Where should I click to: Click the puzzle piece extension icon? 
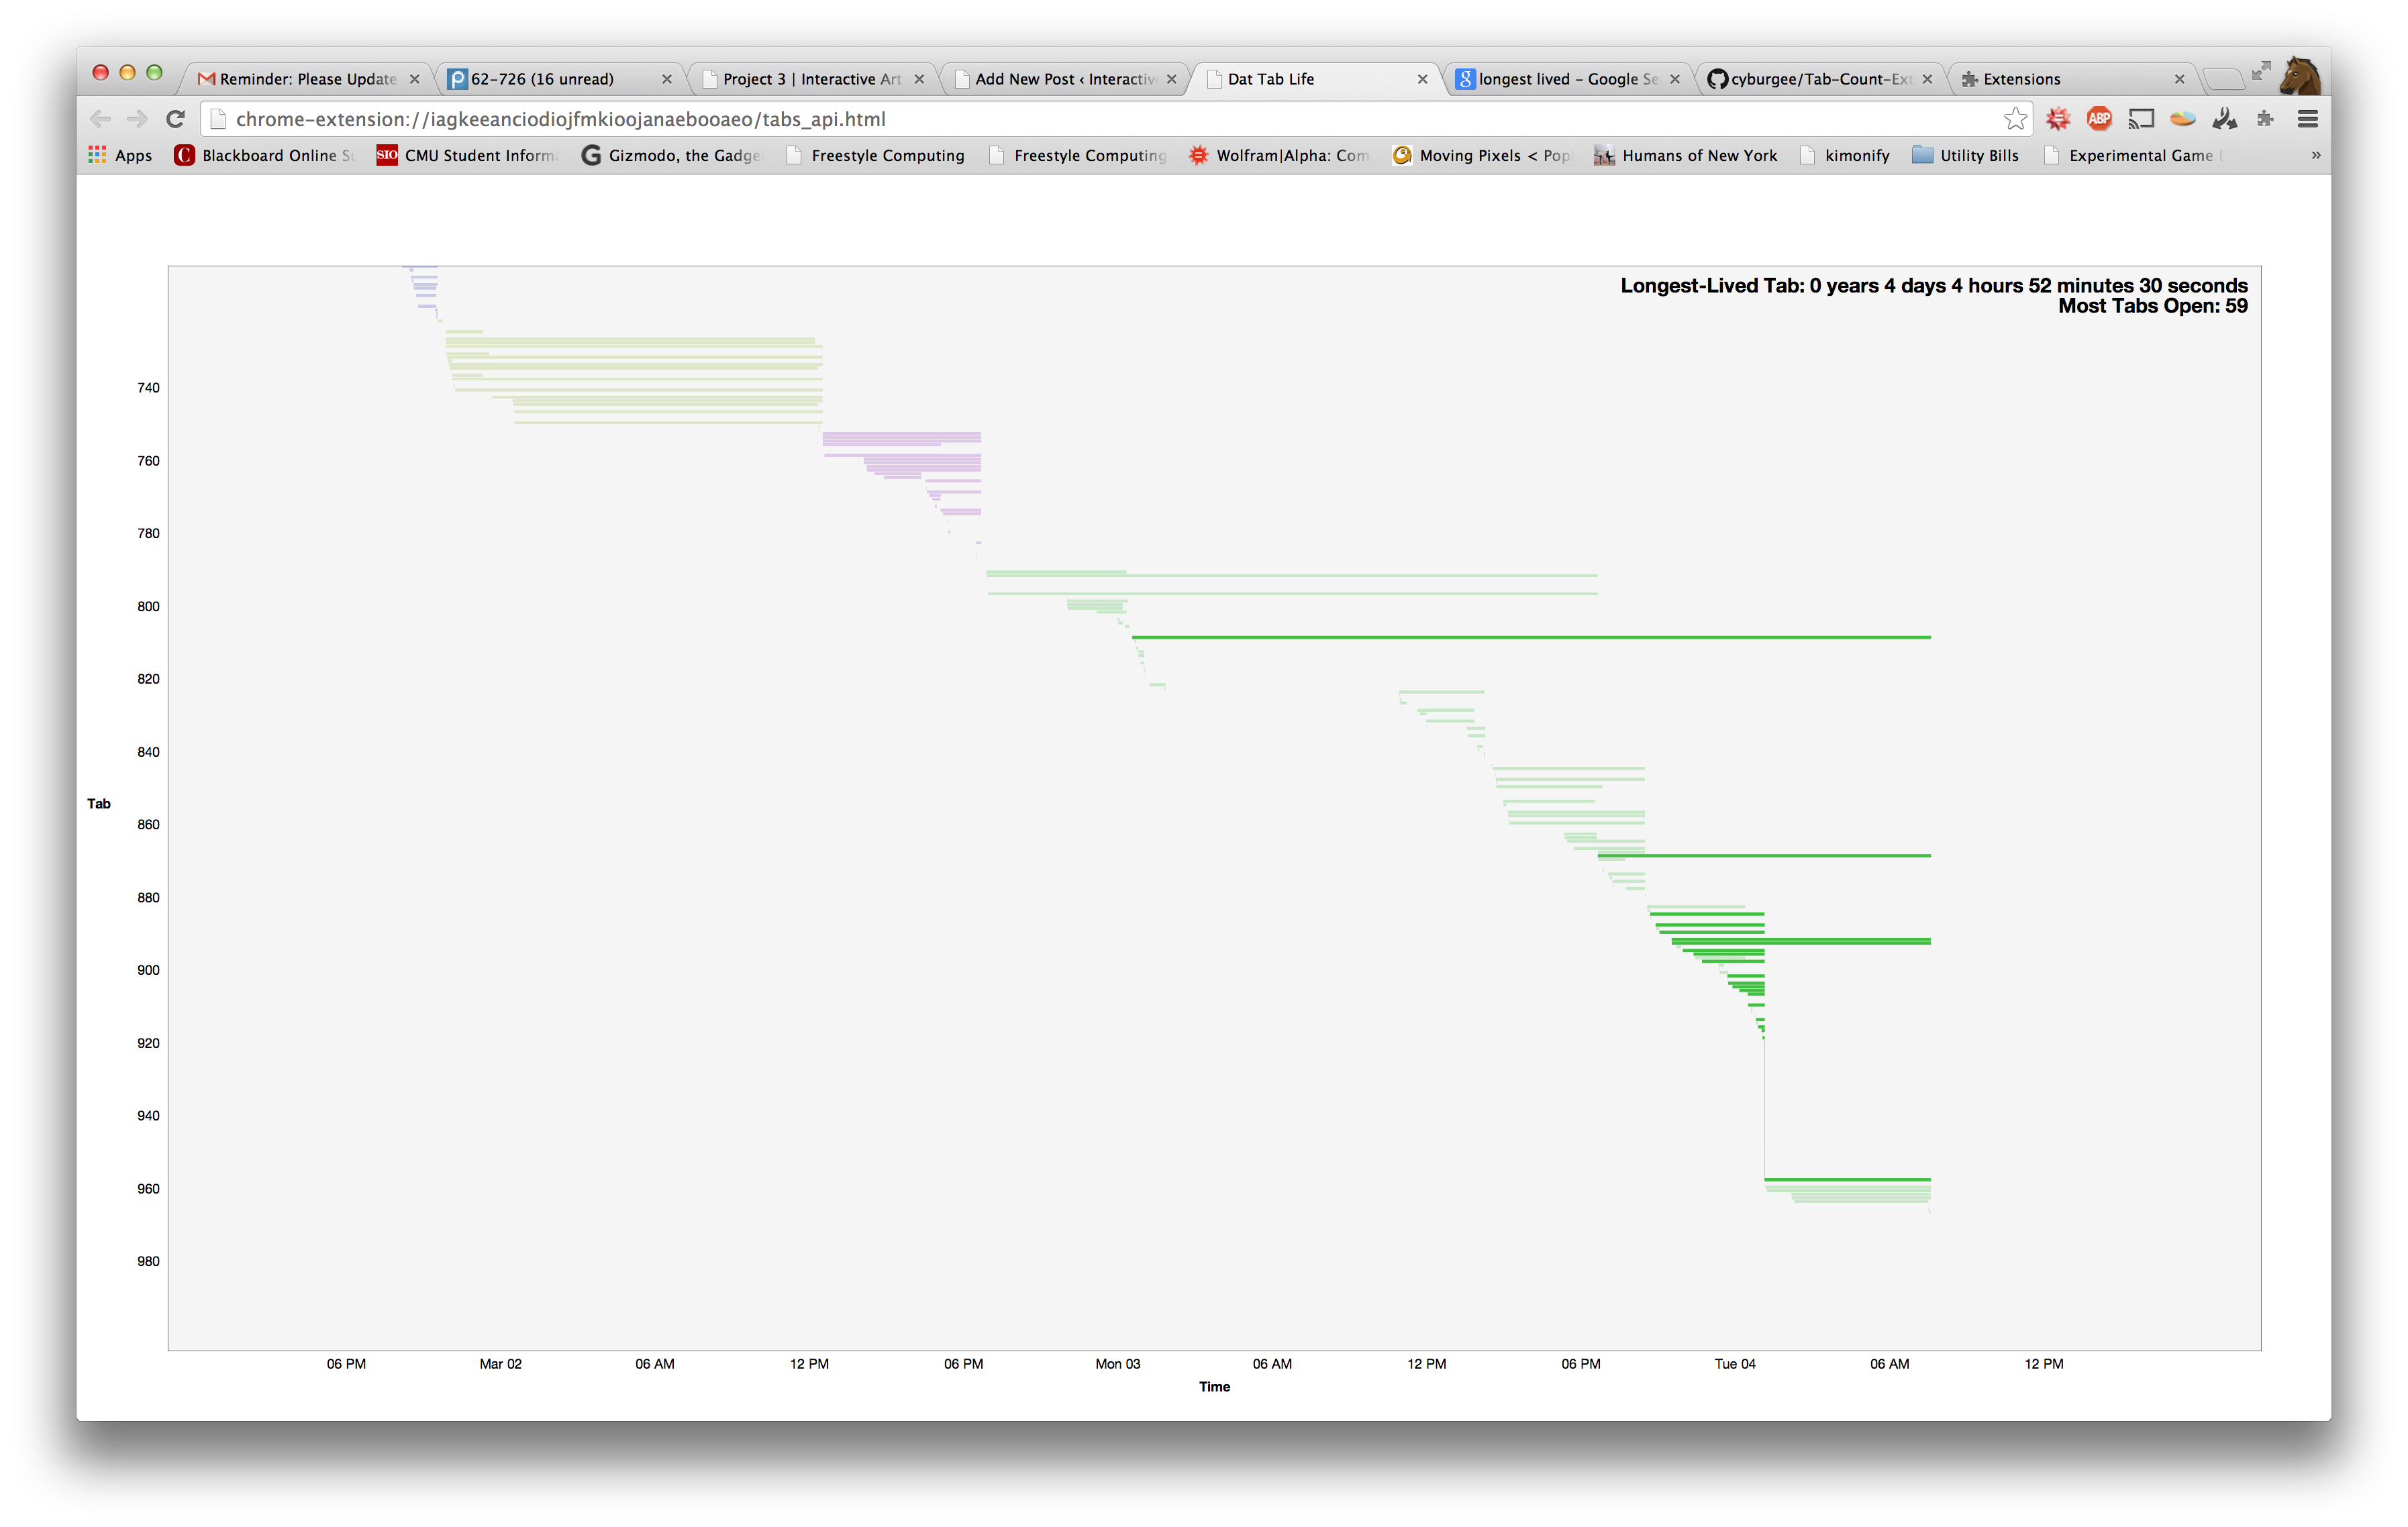[2265, 119]
